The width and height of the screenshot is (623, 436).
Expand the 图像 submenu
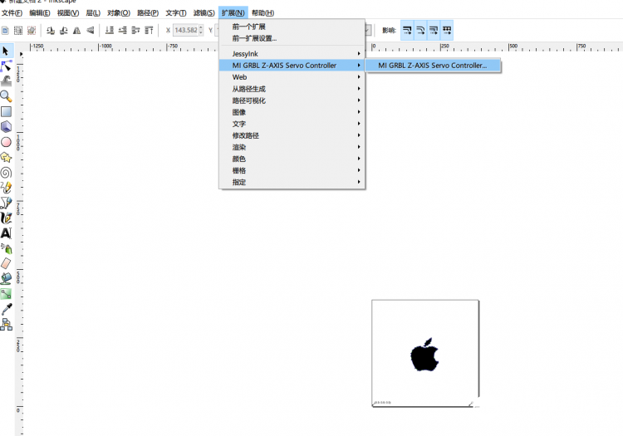coord(292,112)
